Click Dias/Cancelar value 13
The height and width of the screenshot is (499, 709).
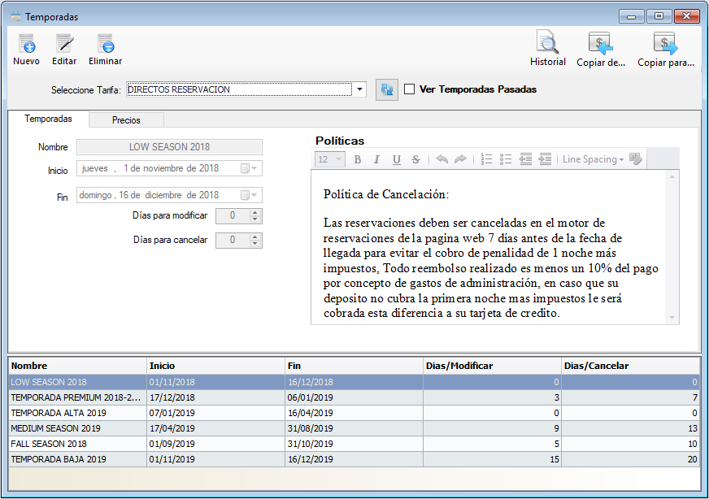pos(631,428)
